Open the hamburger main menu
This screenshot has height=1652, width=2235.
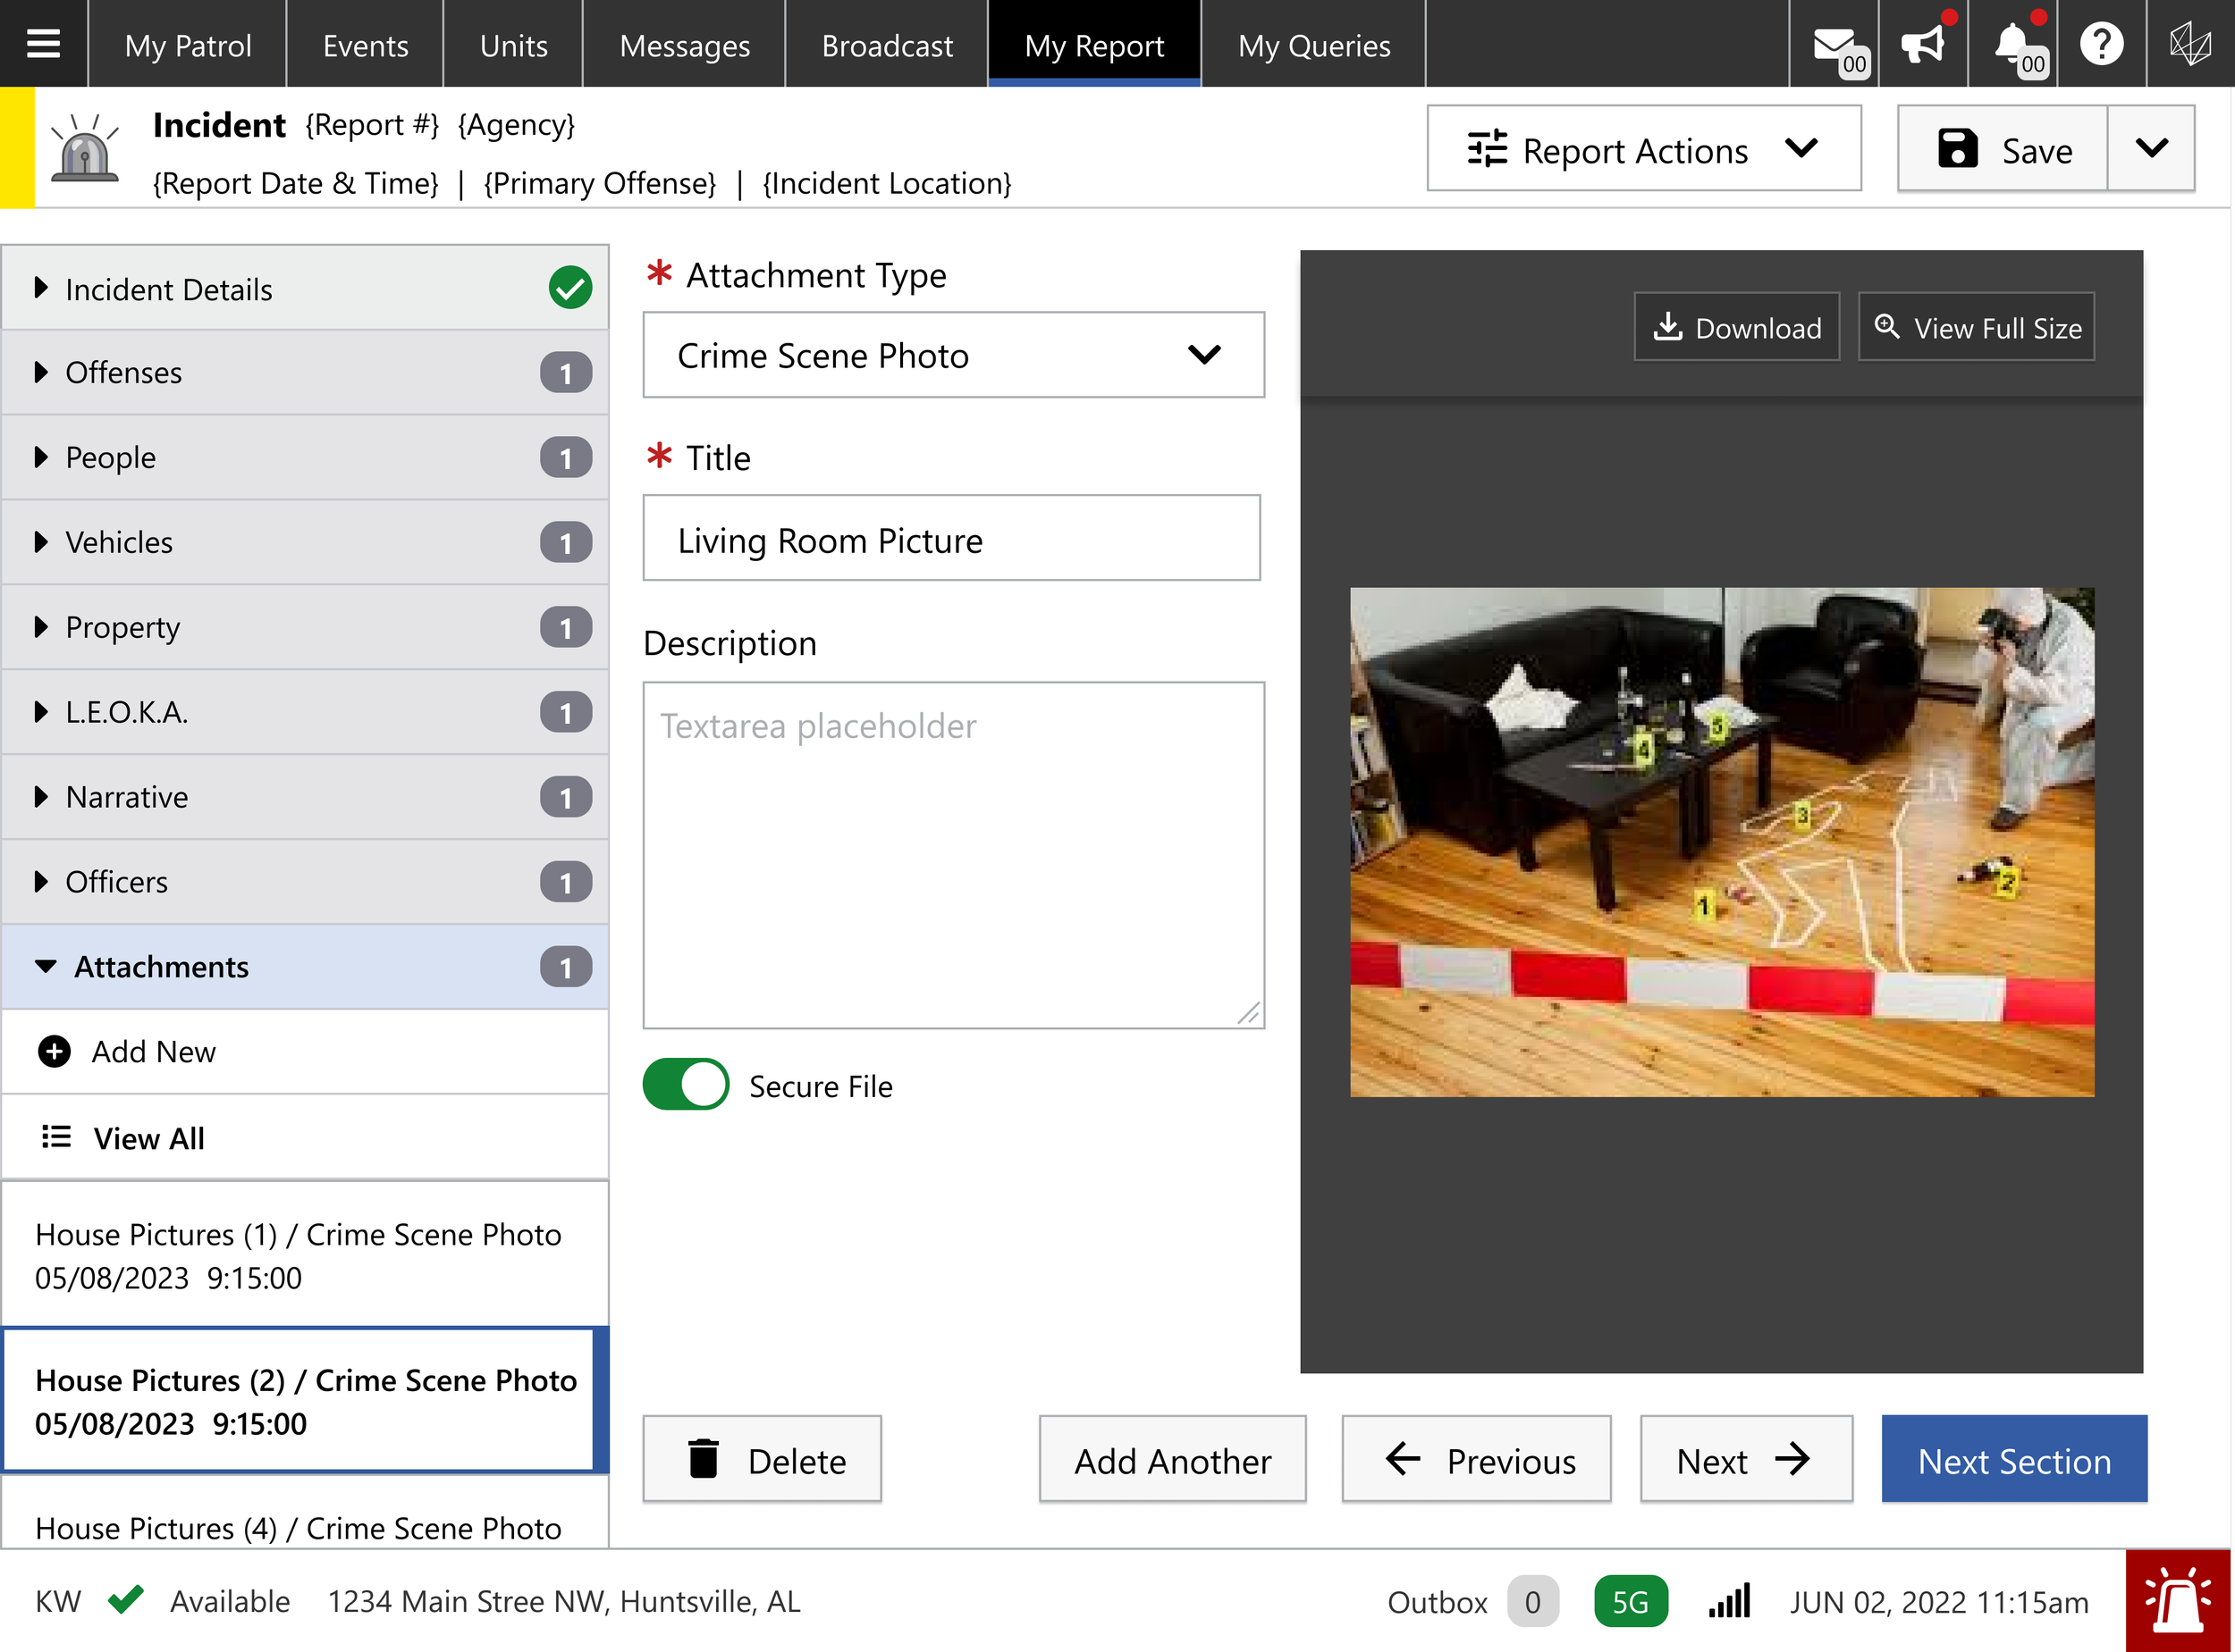[x=43, y=44]
